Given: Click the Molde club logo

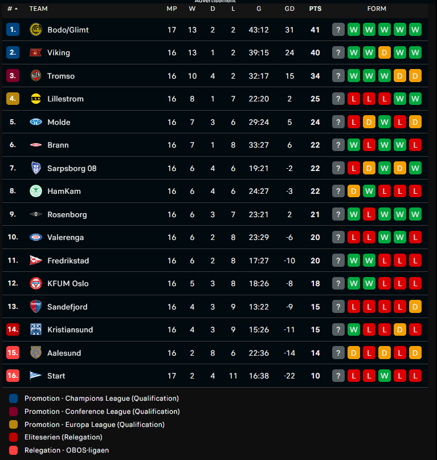Looking at the screenshot, I should click(36, 122).
